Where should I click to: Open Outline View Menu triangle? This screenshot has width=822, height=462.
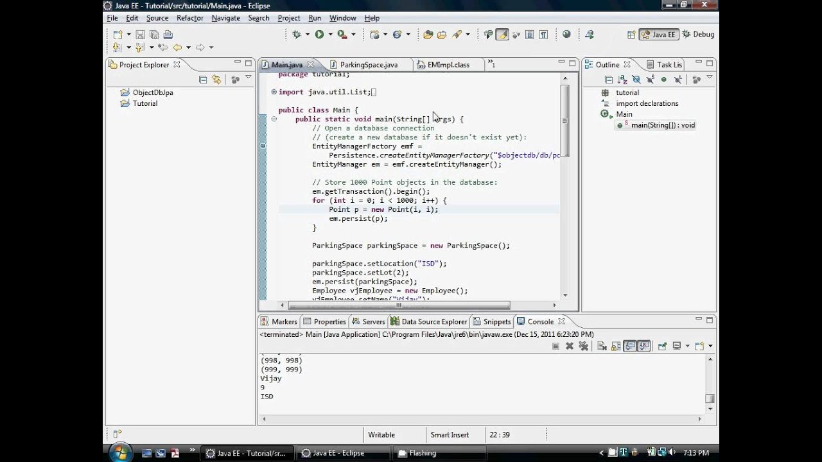710,78
